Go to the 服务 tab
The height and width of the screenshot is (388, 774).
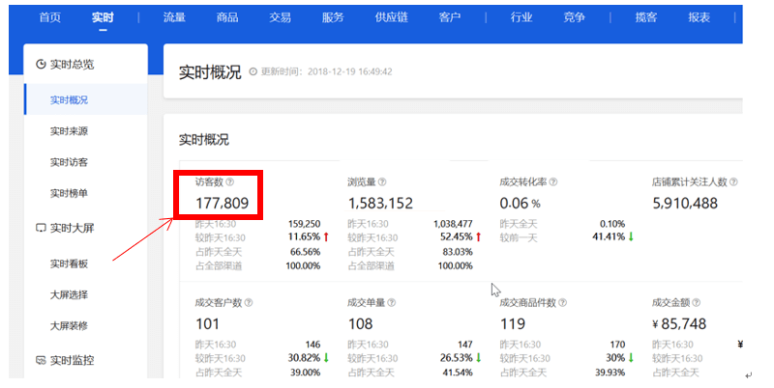click(333, 17)
